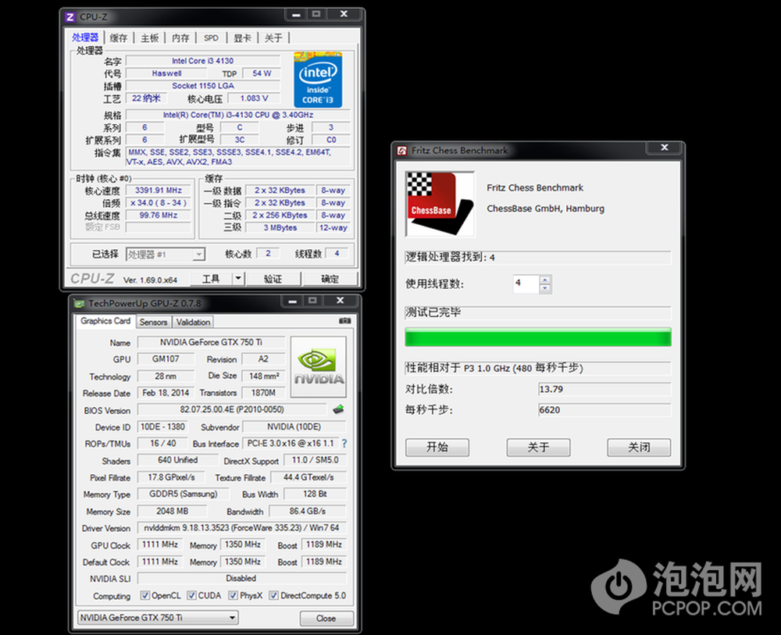Click the 关闭 button in Fritz Benchmark
The height and width of the screenshot is (635, 781).
[639, 448]
